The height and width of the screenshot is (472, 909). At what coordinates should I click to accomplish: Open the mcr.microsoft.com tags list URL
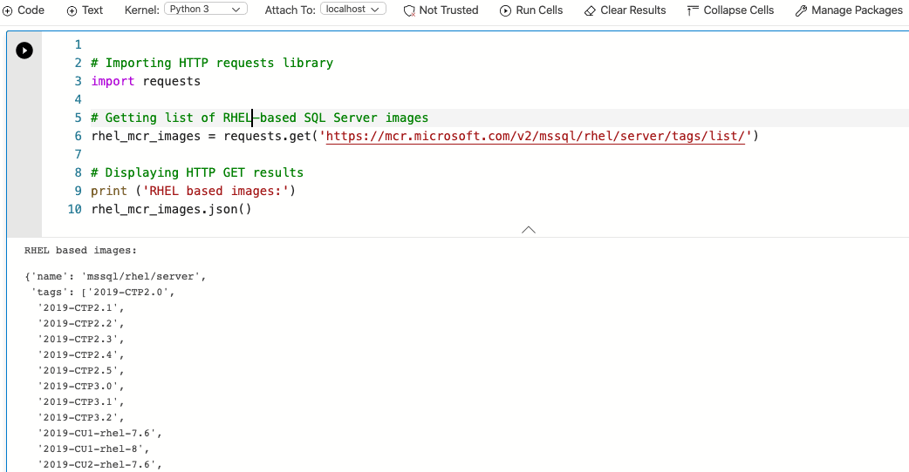[x=535, y=136]
